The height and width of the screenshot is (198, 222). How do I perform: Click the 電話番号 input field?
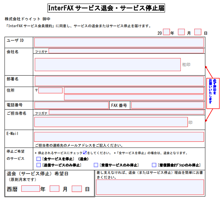71,105
